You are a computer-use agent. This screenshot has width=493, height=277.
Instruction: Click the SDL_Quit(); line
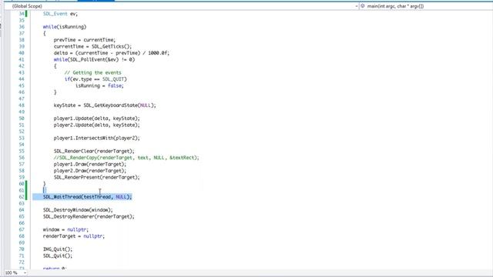(x=58, y=256)
